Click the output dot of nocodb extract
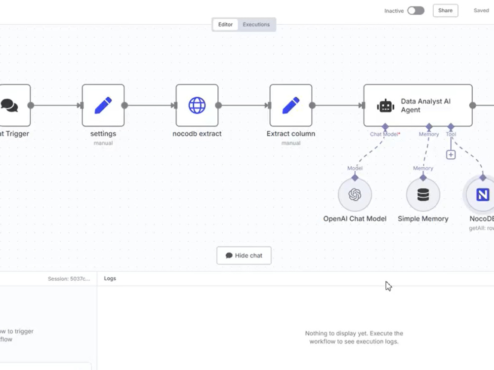 coord(218,106)
